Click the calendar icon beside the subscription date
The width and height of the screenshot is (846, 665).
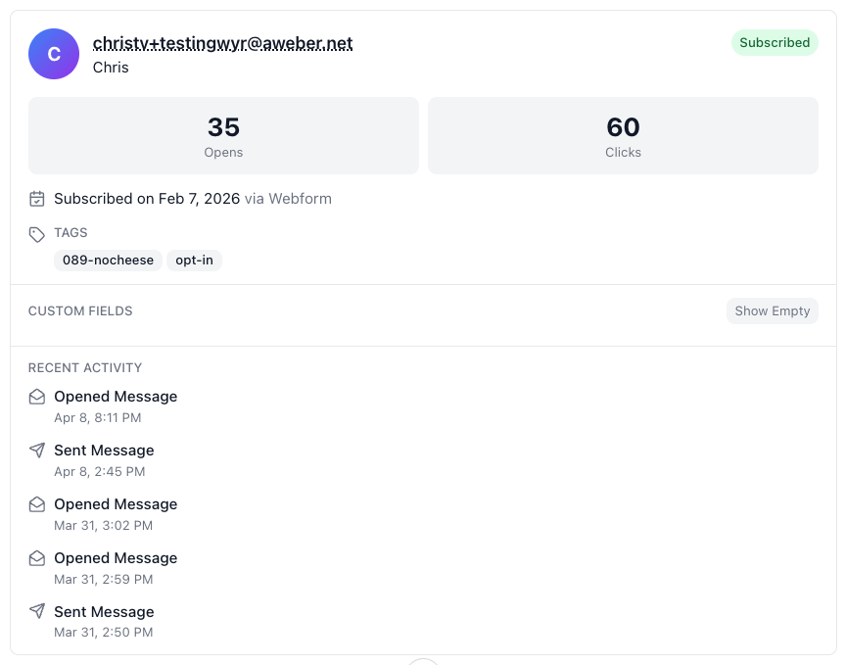36,198
